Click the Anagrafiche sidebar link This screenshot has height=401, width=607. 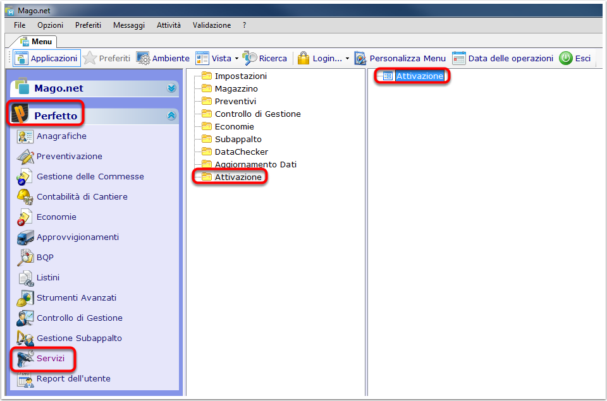[x=61, y=136]
